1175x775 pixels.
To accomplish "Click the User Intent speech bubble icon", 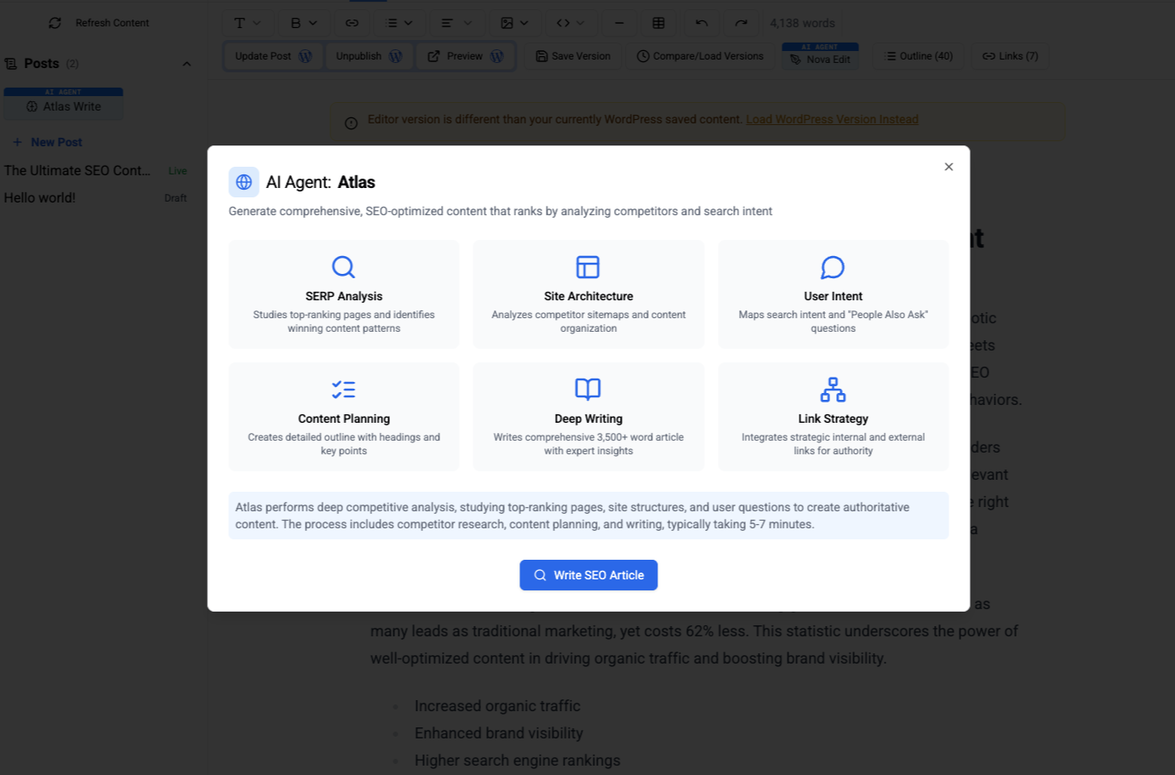I will click(x=833, y=267).
